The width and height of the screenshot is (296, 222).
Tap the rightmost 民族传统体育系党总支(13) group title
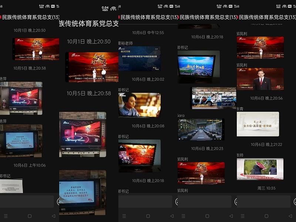point(268,17)
